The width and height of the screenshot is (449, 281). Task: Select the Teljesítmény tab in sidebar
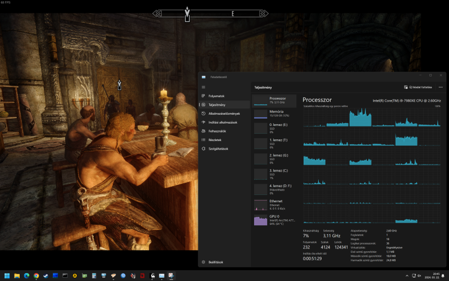tap(225, 105)
